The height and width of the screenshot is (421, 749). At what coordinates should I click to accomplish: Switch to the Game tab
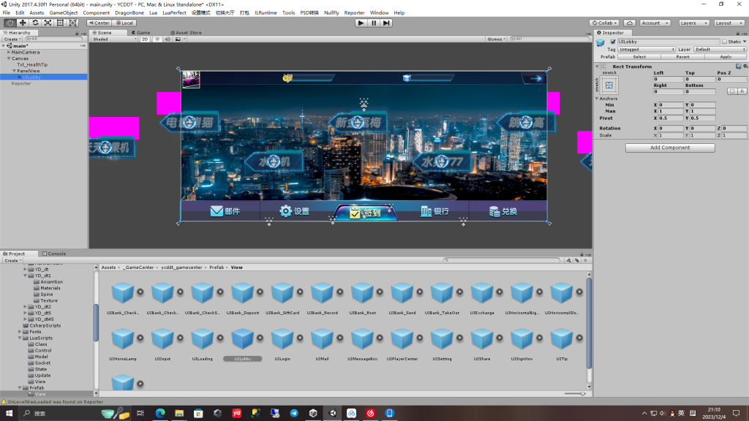pos(141,32)
